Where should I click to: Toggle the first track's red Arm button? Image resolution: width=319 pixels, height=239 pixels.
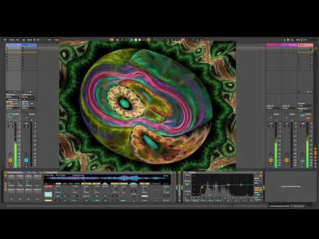click(x=10, y=165)
